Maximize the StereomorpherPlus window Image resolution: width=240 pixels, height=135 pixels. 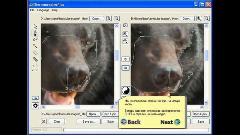[202, 4]
